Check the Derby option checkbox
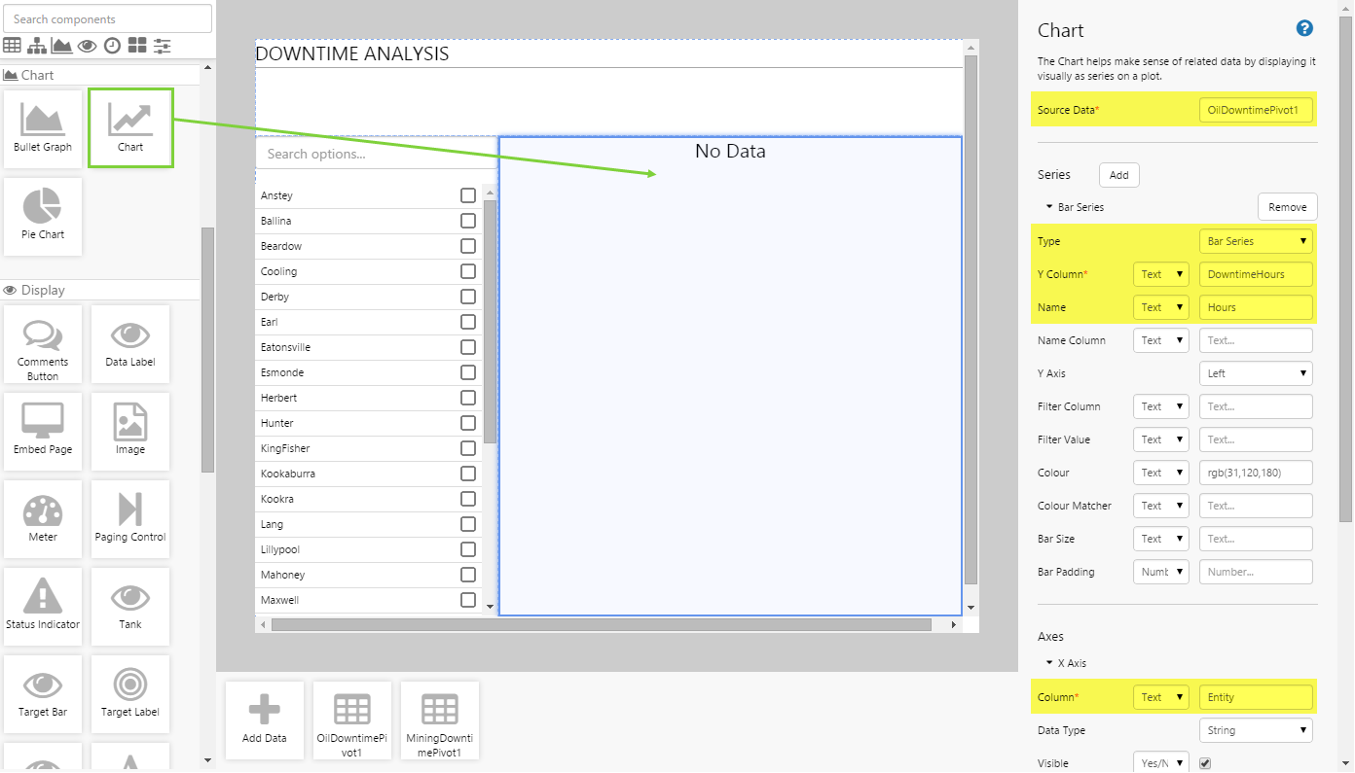Image resolution: width=1355 pixels, height=773 pixels. 468,297
